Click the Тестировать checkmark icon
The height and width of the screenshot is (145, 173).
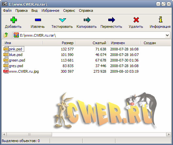coord(62,20)
